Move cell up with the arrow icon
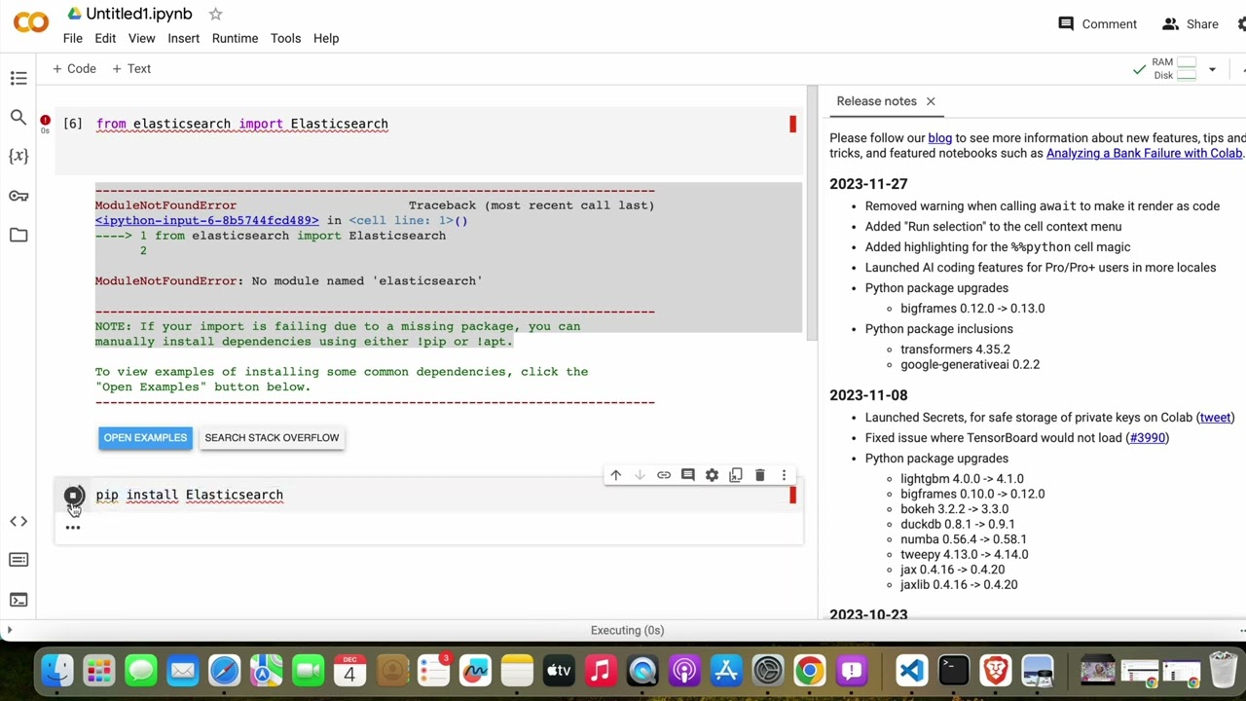1246x701 pixels. point(615,475)
